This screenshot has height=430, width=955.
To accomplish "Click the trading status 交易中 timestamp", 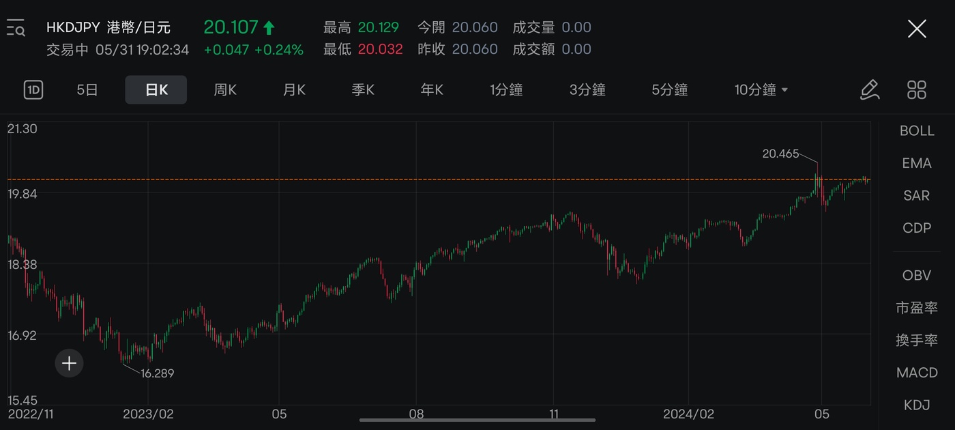I will pyautogui.click(x=117, y=49).
